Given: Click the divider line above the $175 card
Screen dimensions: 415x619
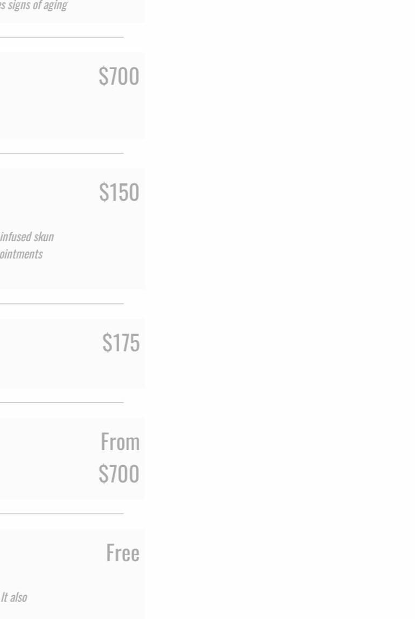Looking at the screenshot, I should coord(62,303).
